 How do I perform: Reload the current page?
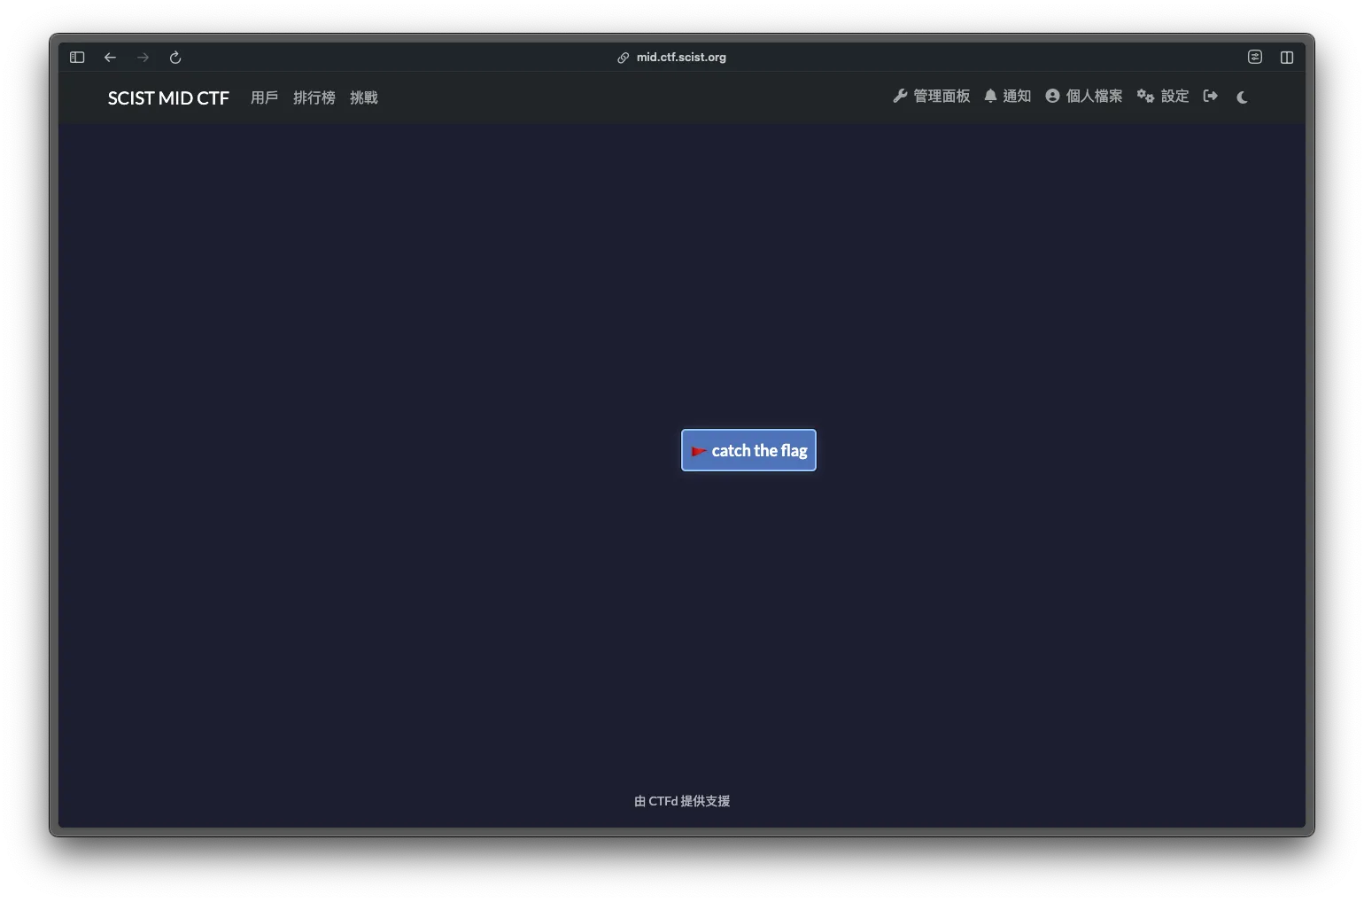tap(175, 58)
